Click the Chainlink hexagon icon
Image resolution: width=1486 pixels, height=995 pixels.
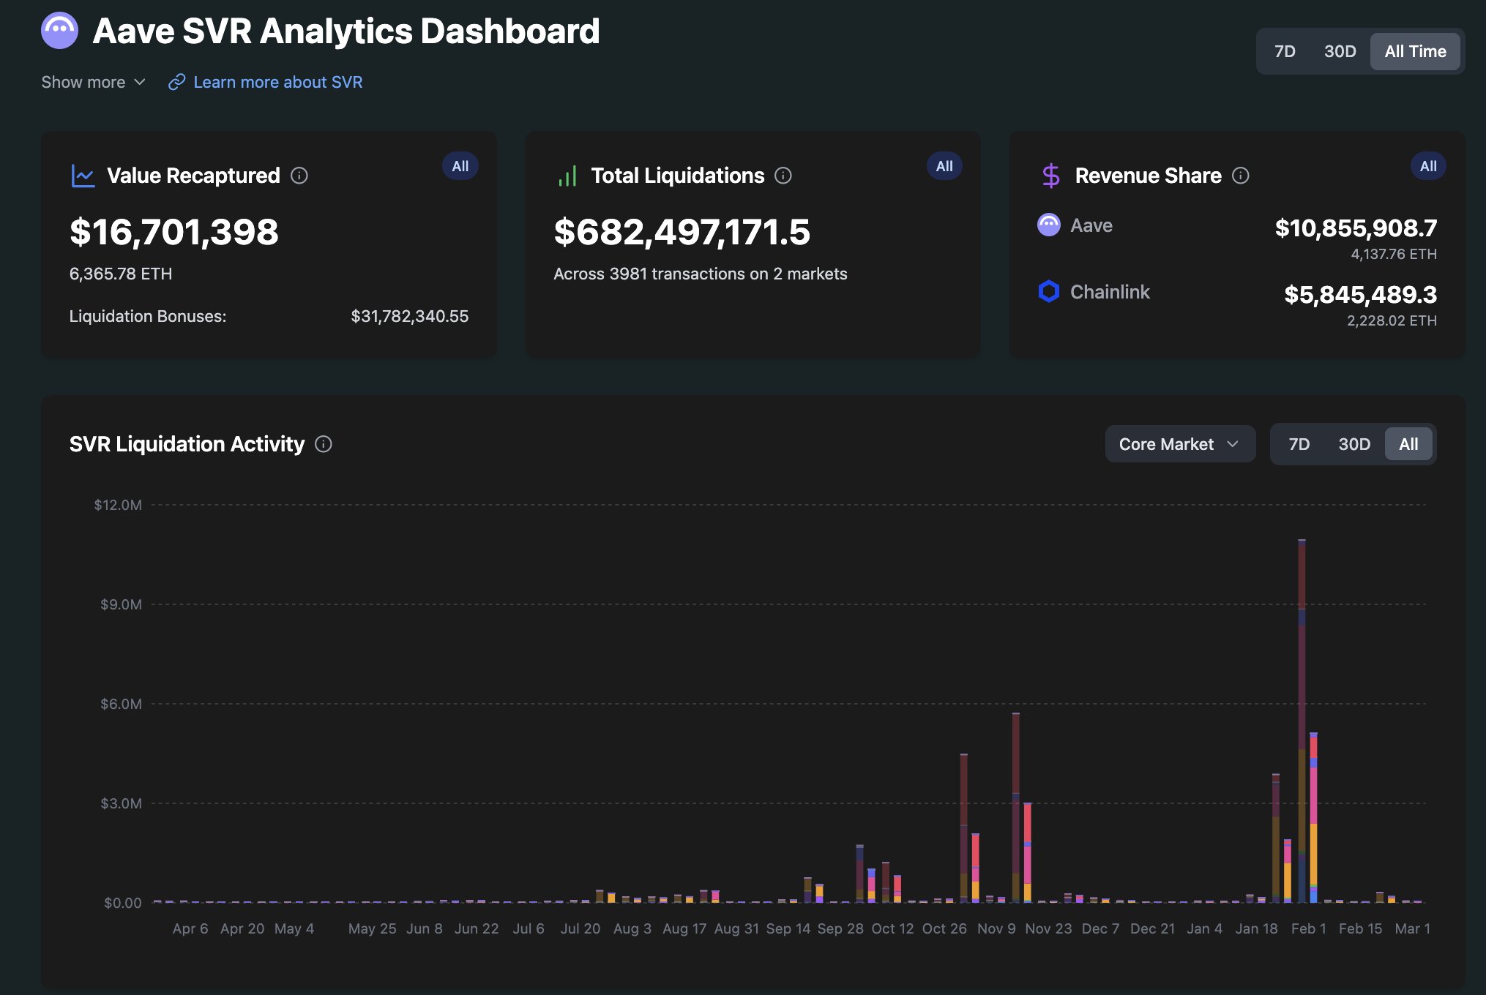[1049, 291]
